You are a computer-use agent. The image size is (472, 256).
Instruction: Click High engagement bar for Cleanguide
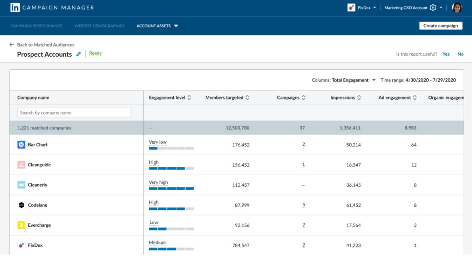click(x=171, y=168)
